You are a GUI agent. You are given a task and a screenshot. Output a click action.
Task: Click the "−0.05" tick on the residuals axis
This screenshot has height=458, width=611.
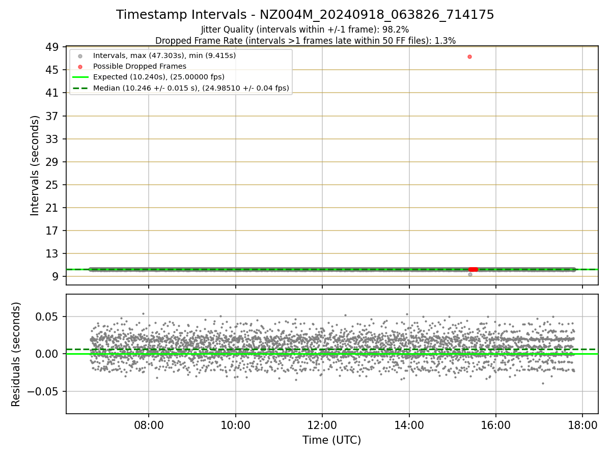pyautogui.click(x=44, y=391)
